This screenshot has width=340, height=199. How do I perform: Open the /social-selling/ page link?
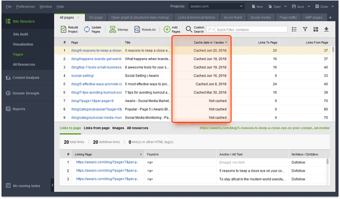(83, 76)
